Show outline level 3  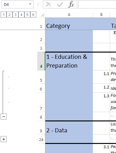(15, 15)
